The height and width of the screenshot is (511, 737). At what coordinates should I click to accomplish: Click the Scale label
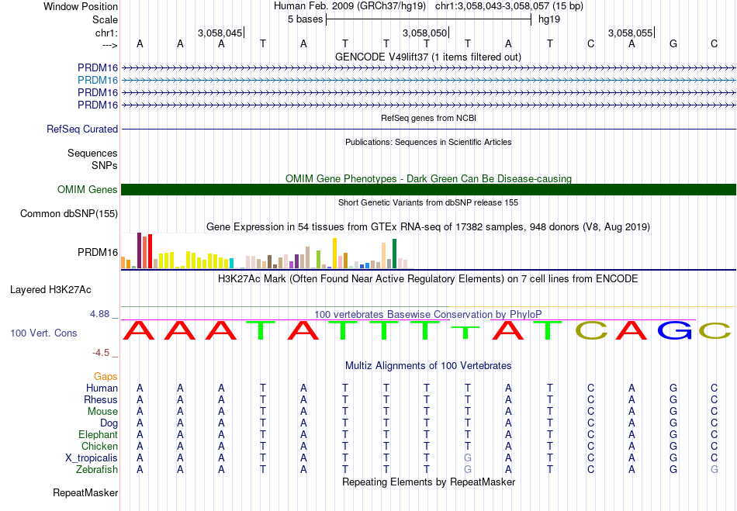(x=106, y=20)
